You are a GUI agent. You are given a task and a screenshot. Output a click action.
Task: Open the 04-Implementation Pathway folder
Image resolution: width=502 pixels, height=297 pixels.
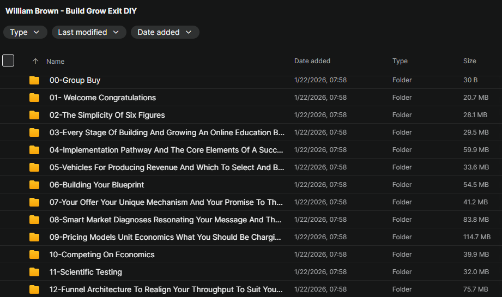coord(167,150)
